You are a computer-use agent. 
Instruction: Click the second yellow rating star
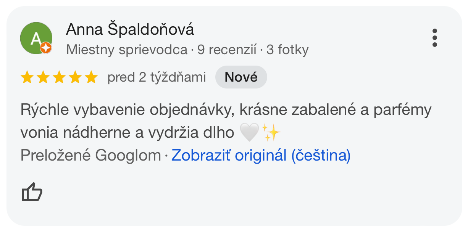click(43, 77)
